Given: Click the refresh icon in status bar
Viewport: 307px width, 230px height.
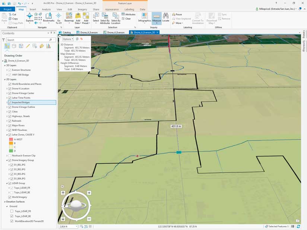Looking at the screenshot, I should (x=298, y=226).
